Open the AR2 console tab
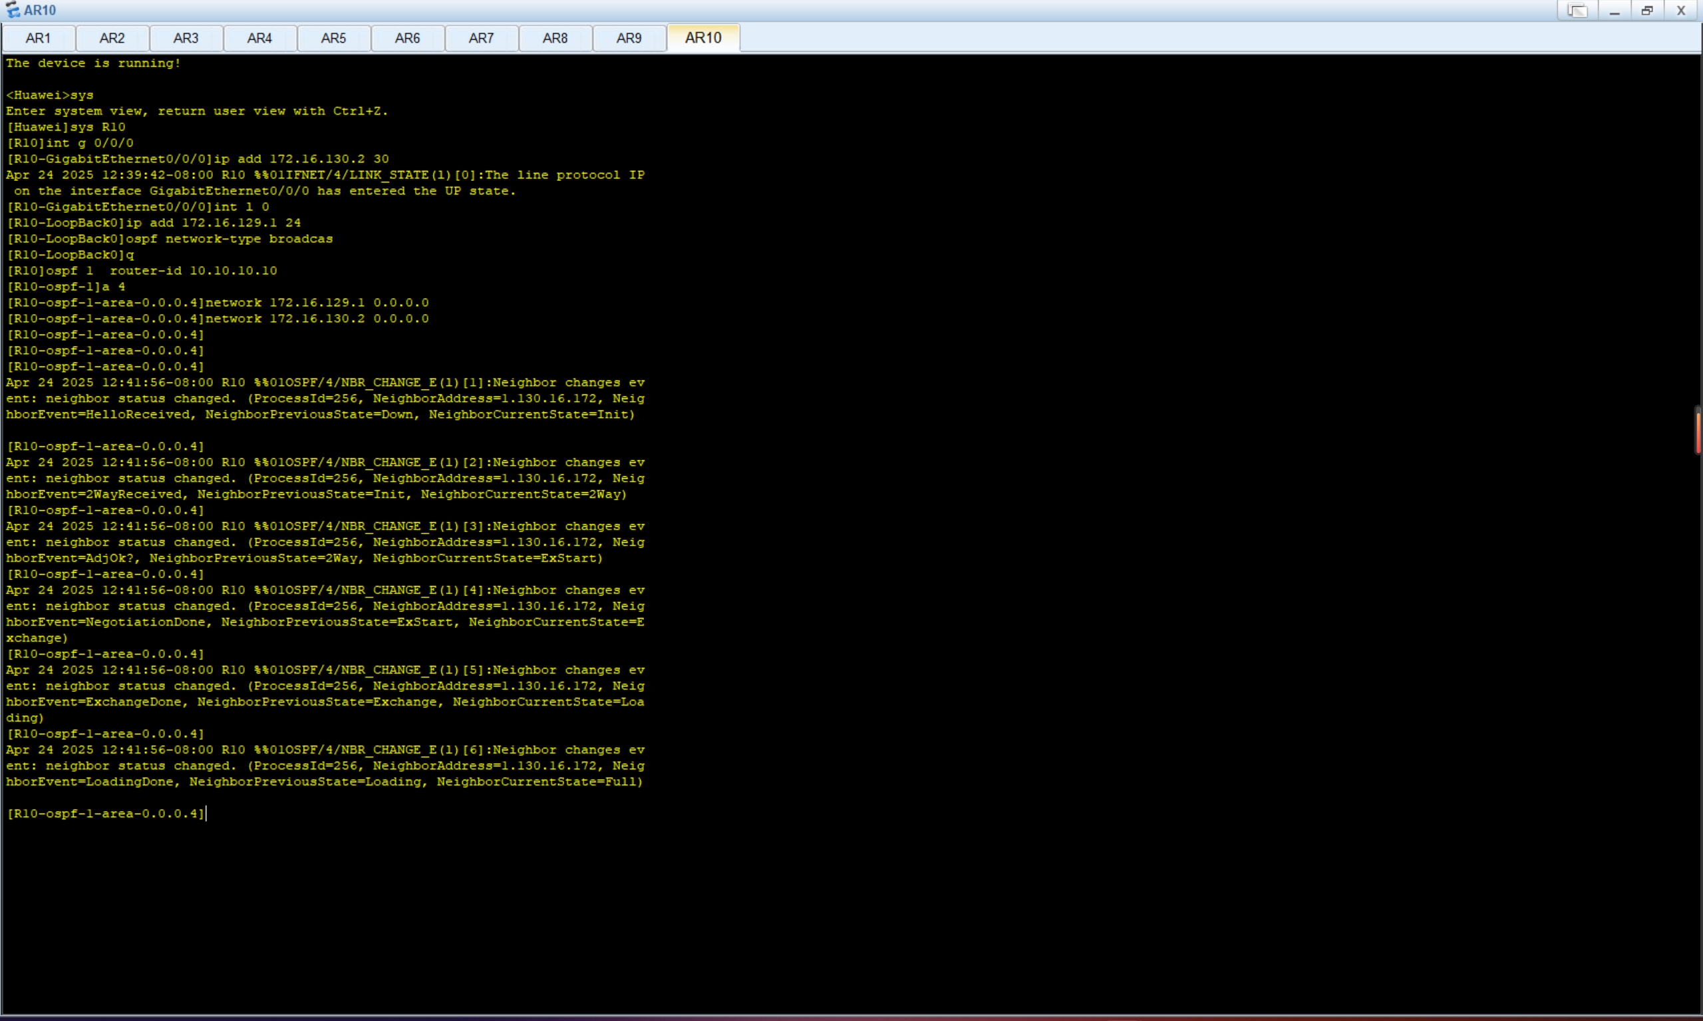The image size is (1703, 1021). click(112, 39)
